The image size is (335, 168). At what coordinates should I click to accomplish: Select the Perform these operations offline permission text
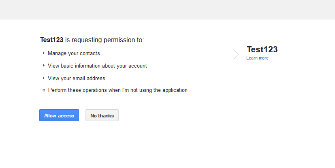(117, 90)
